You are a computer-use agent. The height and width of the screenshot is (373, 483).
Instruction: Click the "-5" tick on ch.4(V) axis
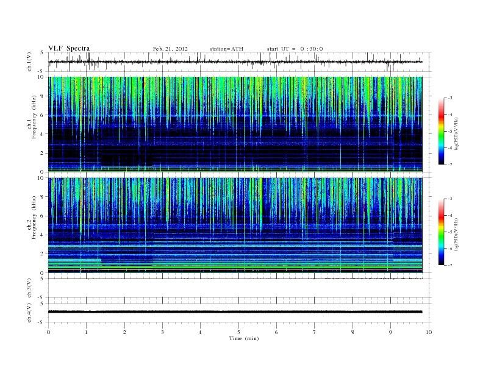coord(41,322)
